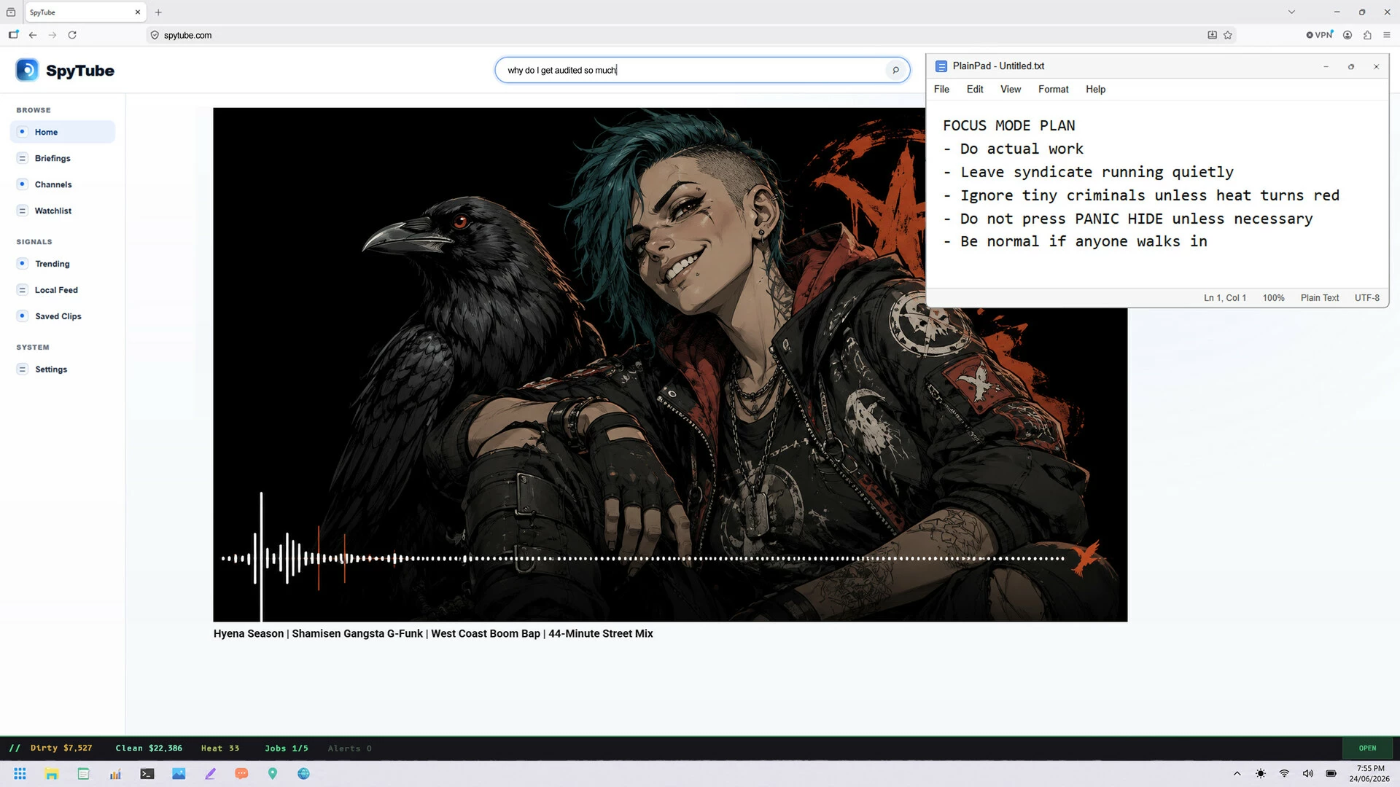Select the SpyTube browser tab
Image resolution: width=1400 pixels, height=787 pixels.
pyautogui.click(x=85, y=12)
